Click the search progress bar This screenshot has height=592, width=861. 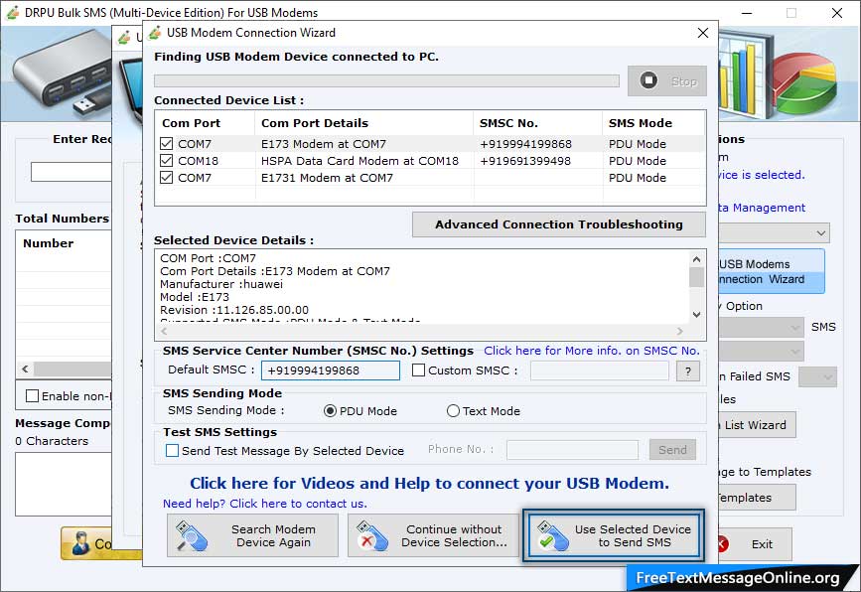click(x=386, y=80)
